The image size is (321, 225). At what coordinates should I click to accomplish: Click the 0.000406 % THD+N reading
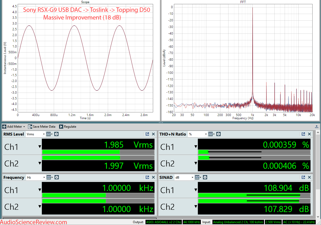pos(286,166)
